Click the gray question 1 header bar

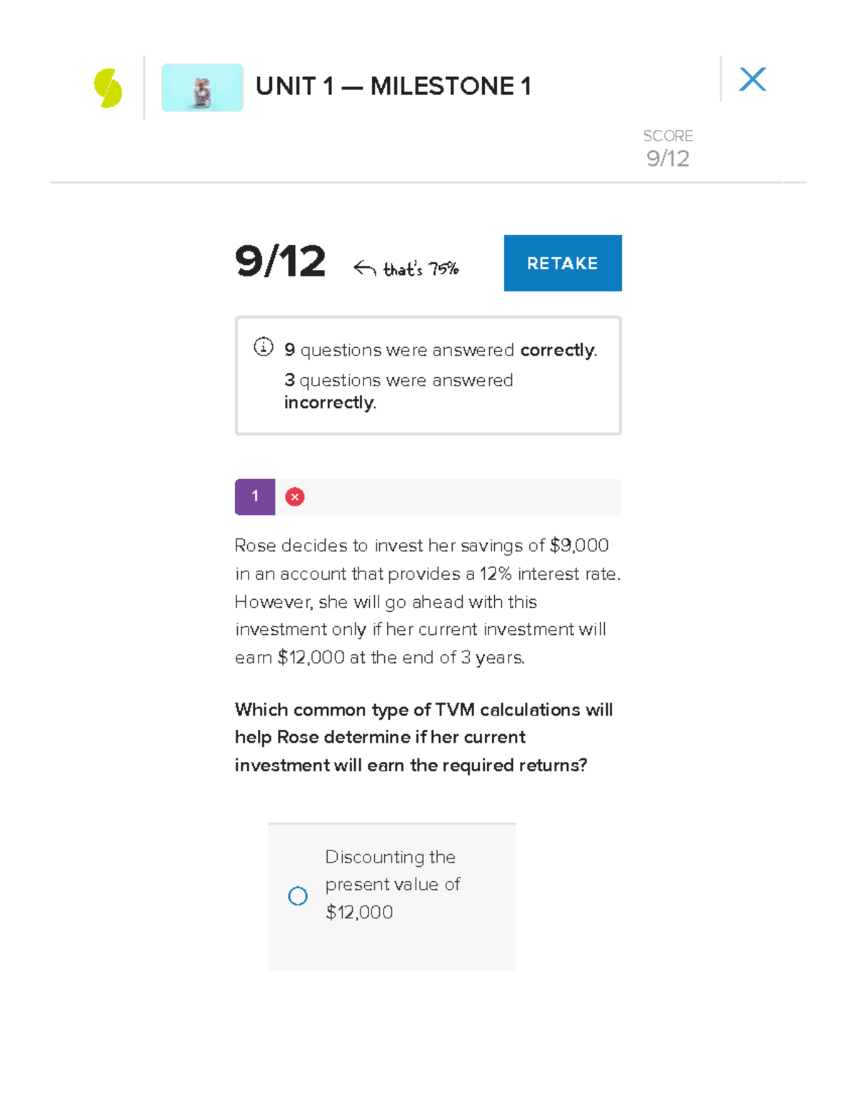[457, 497]
